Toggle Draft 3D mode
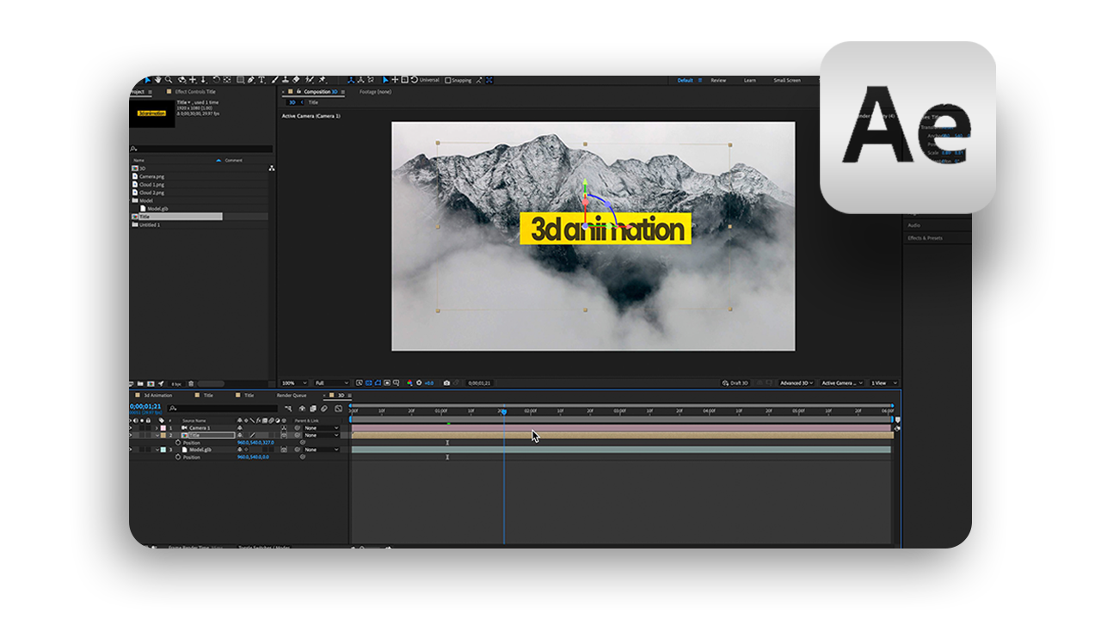This screenshot has width=1101, height=619. (x=735, y=383)
